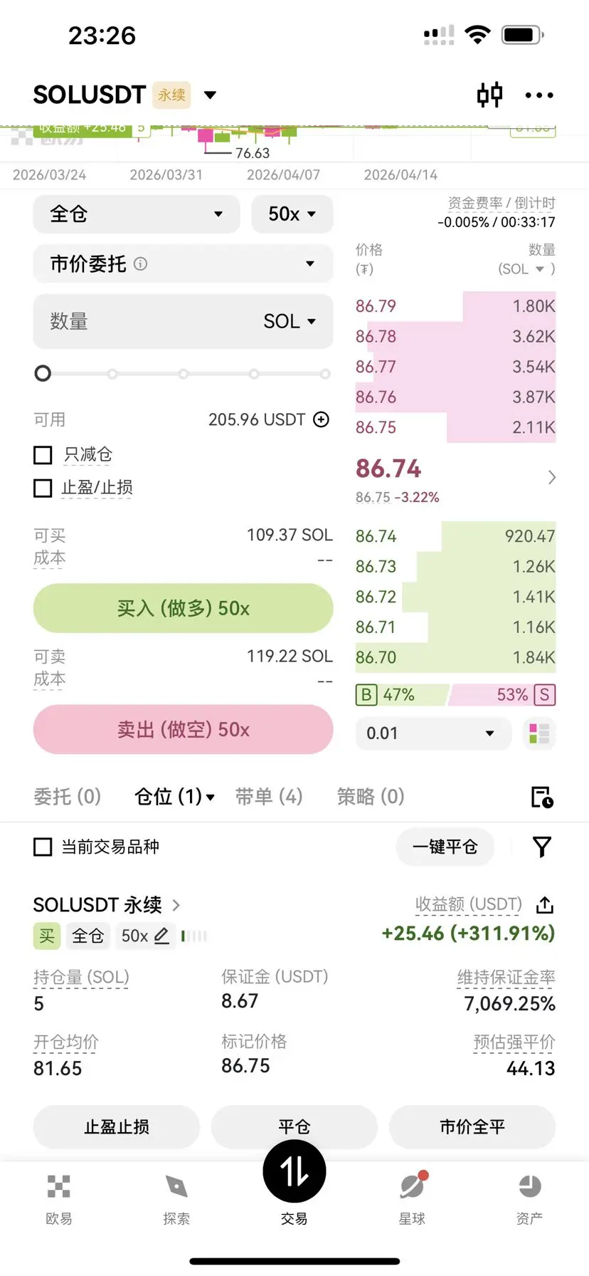Screen dimensions: 589x1276
Task: Tap the filter funnel icon
Action: (x=542, y=847)
